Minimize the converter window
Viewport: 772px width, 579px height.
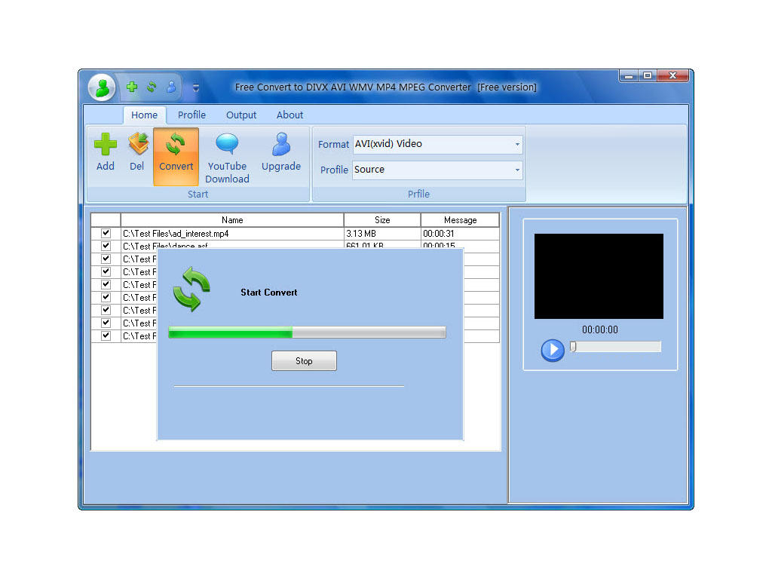pos(628,76)
